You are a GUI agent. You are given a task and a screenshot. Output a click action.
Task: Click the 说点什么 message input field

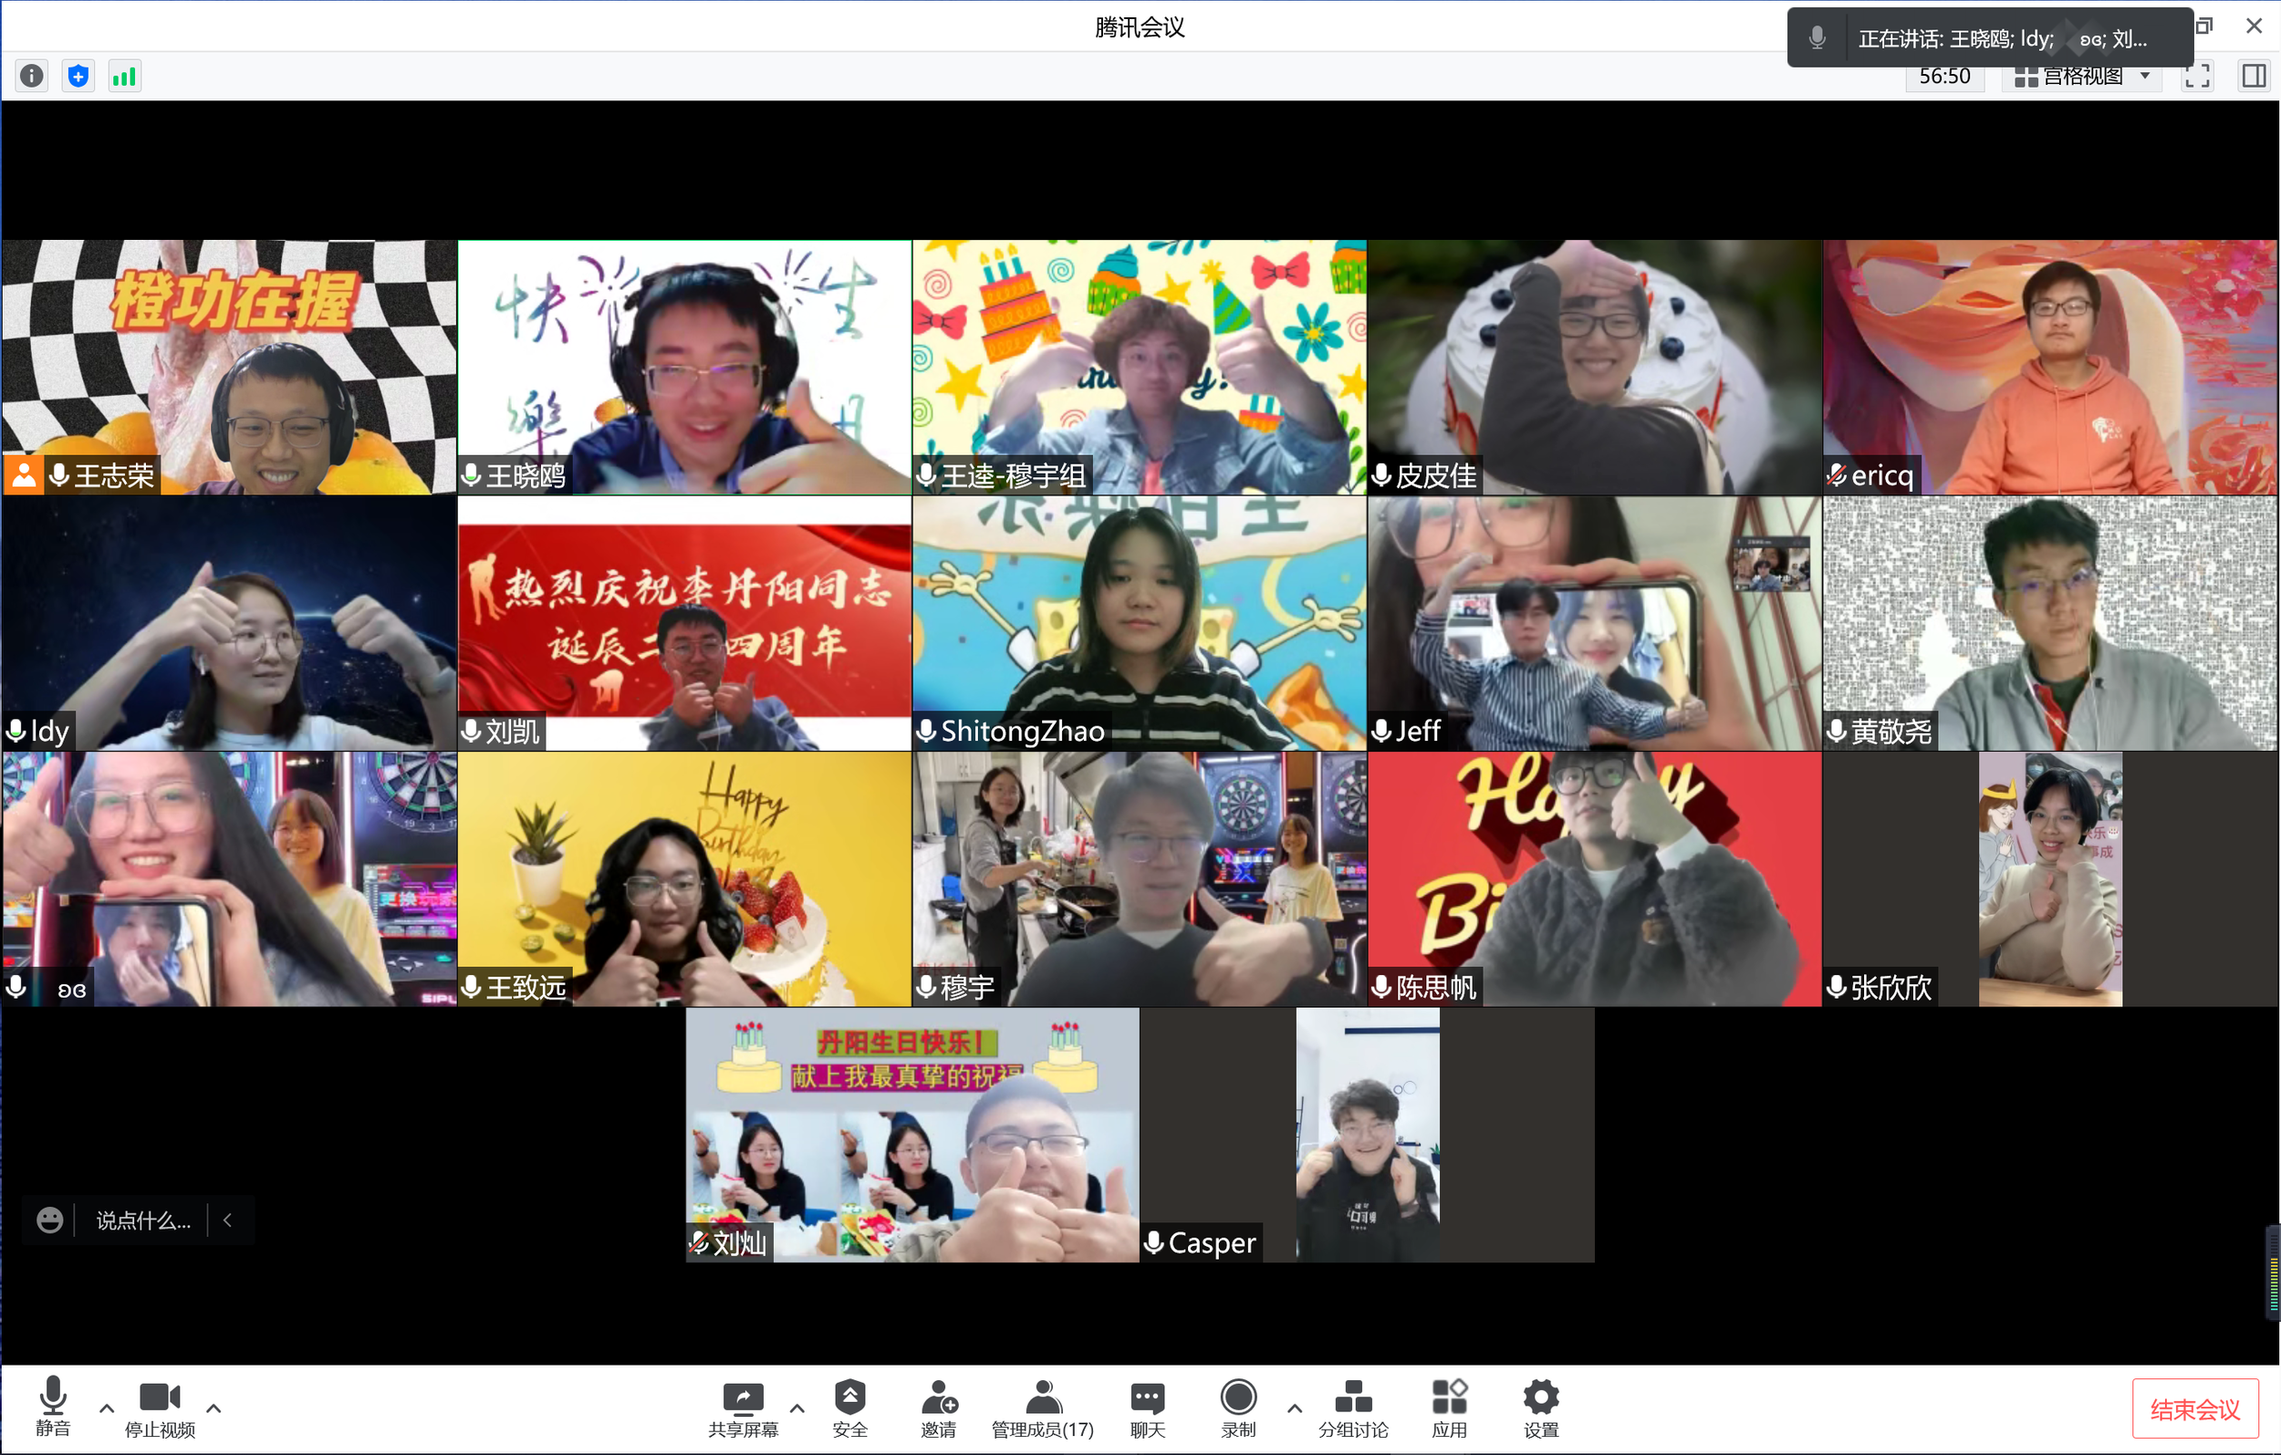pyautogui.click(x=143, y=1220)
